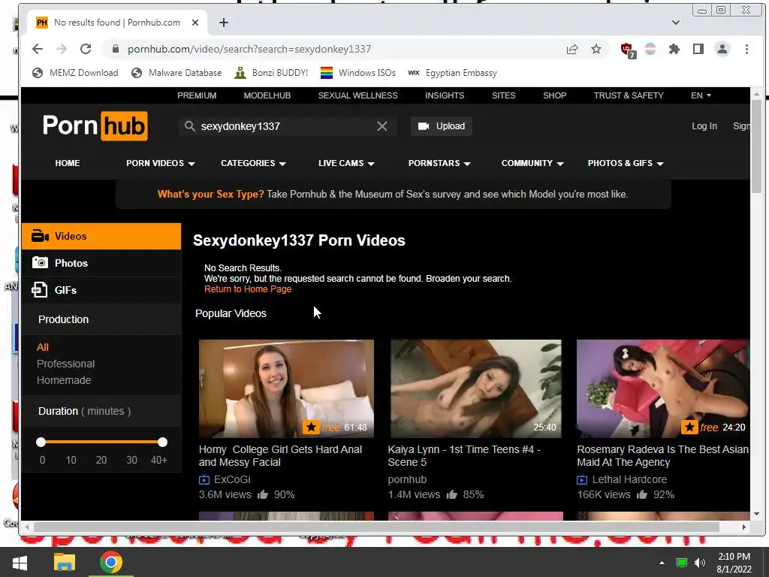Screen dimensions: 769x577
Task: Close the 'No results found' tab
Action: coord(195,23)
